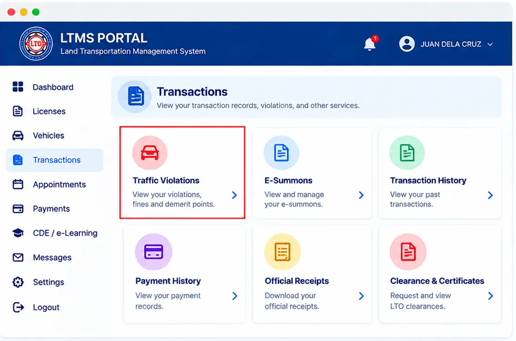Click the E-Summons card chevron

[361, 195]
